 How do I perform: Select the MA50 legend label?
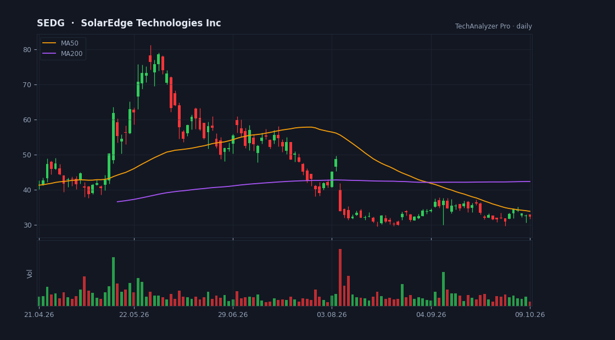coord(69,43)
